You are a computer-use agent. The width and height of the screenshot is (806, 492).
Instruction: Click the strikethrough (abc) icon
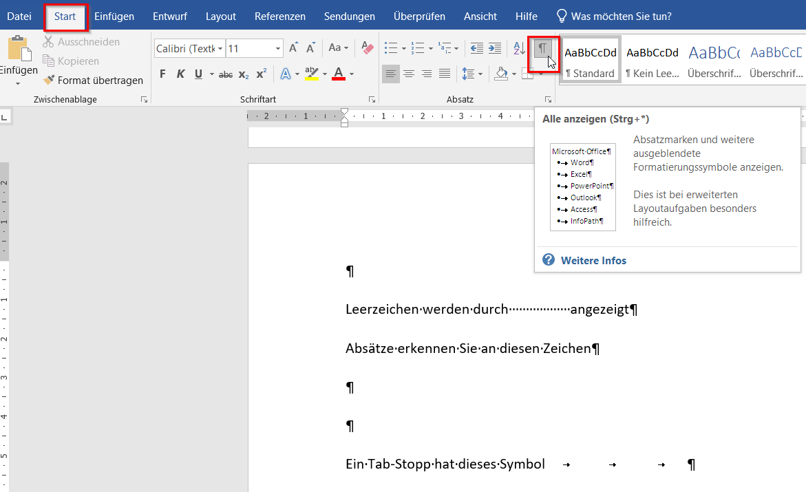[225, 74]
